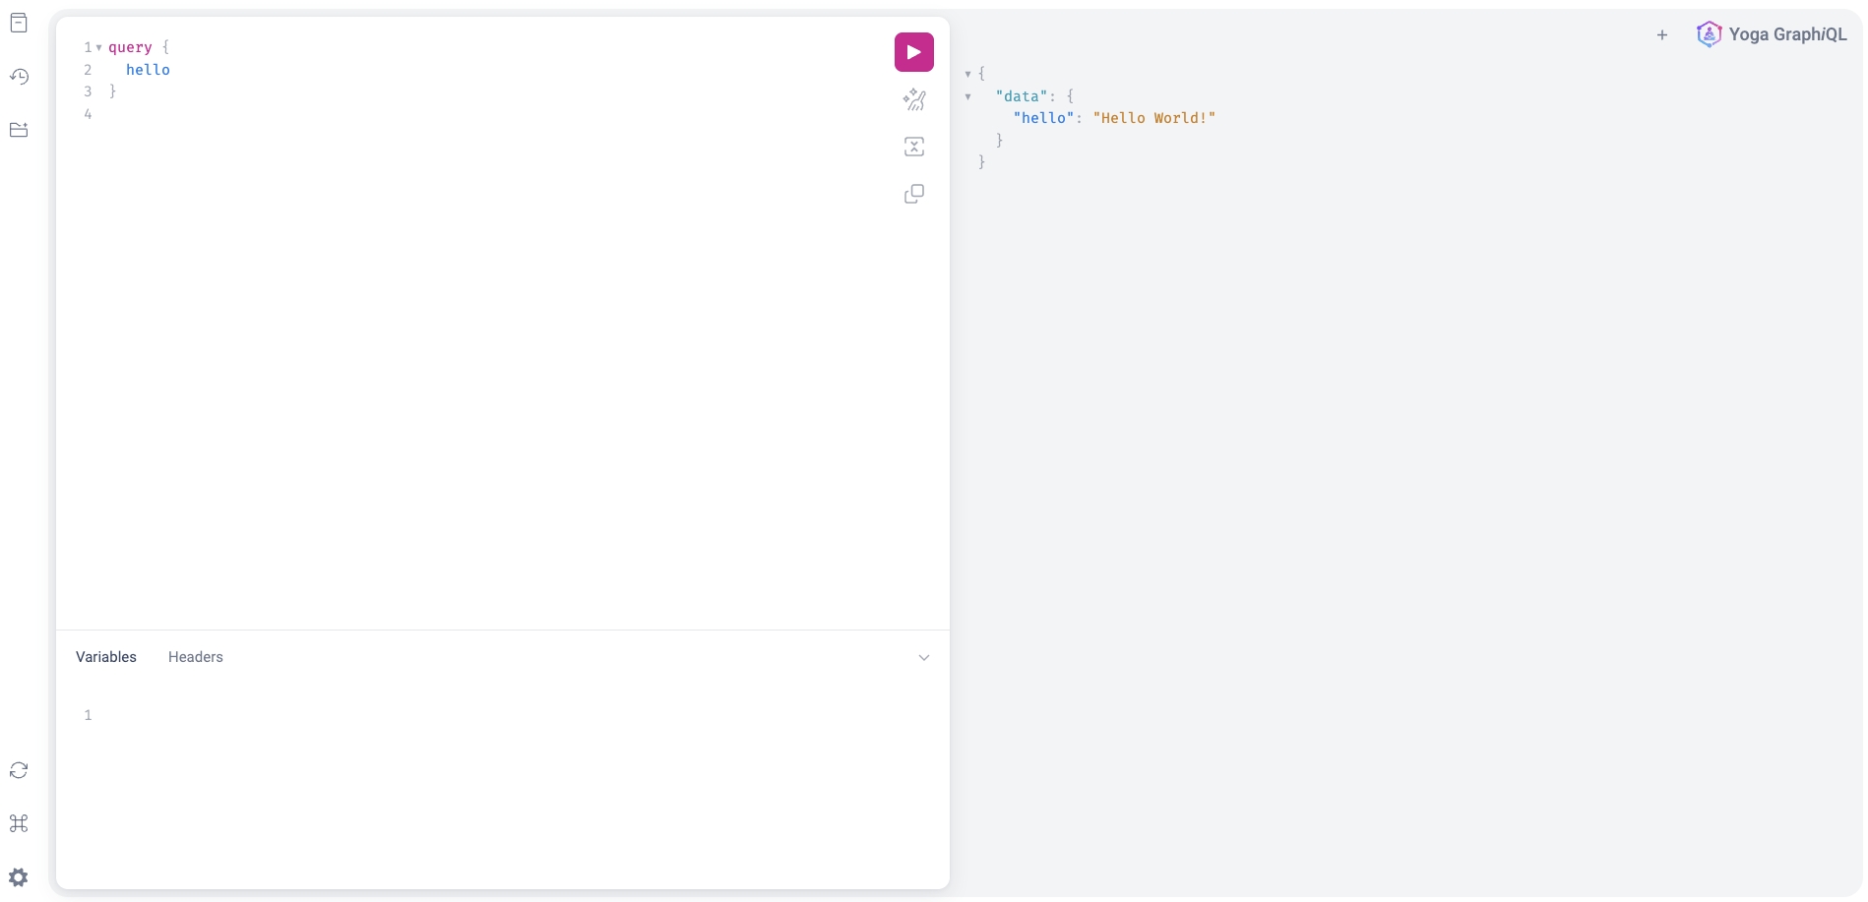Click the "Hello World!" response value

[x=1154, y=118]
